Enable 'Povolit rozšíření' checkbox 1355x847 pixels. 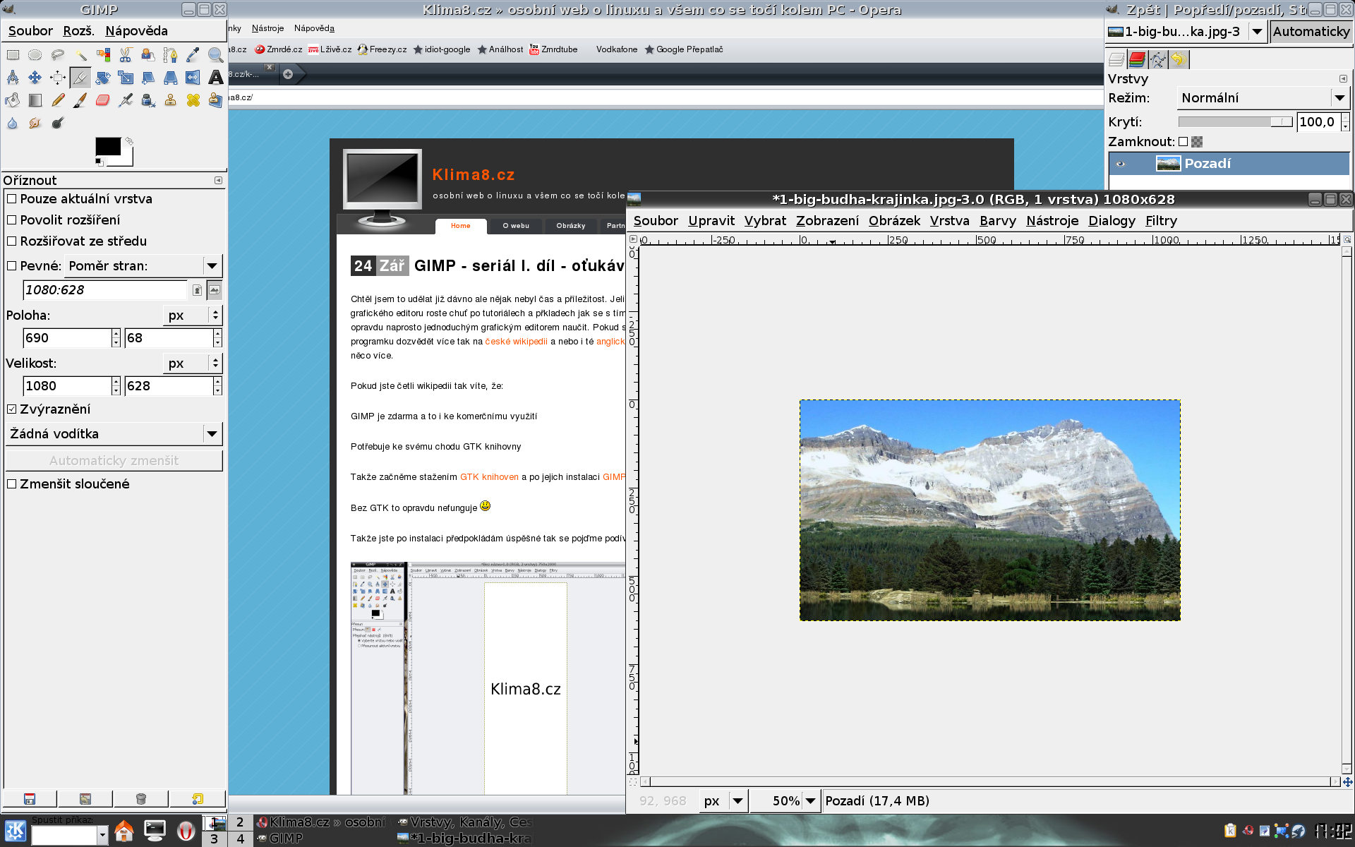(11, 220)
